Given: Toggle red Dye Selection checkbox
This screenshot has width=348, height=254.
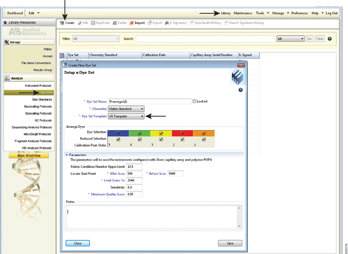Looking at the screenshot, I should click(182, 133).
